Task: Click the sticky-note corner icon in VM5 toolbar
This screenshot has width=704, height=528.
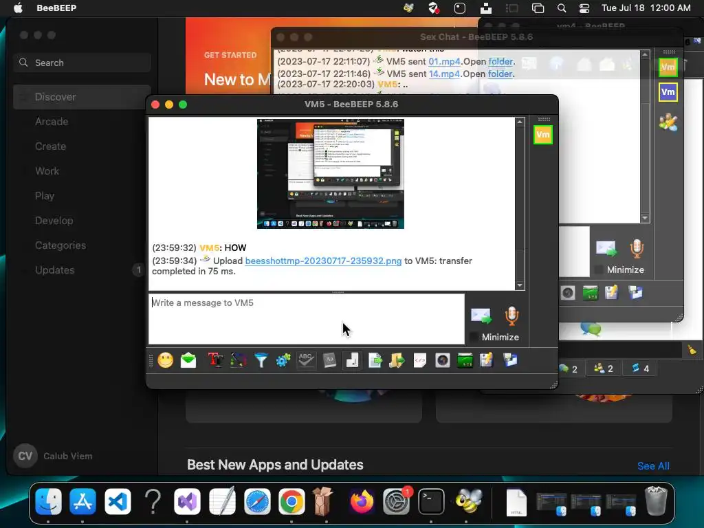Action: click(353, 360)
